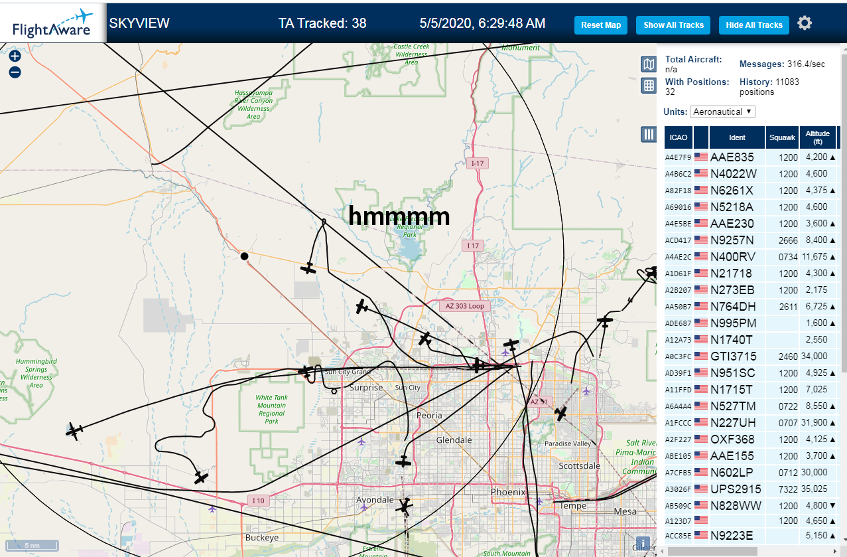Click the black dot marker on map
This screenshot has width=847, height=557.
click(244, 256)
